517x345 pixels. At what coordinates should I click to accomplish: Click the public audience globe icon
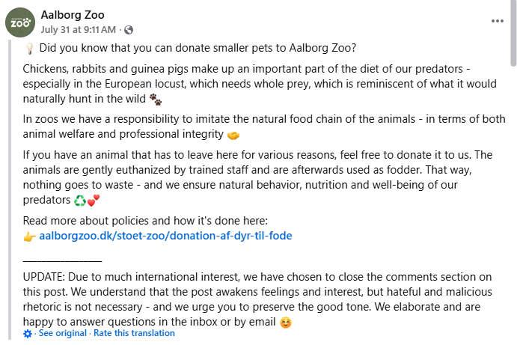(128, 30)
